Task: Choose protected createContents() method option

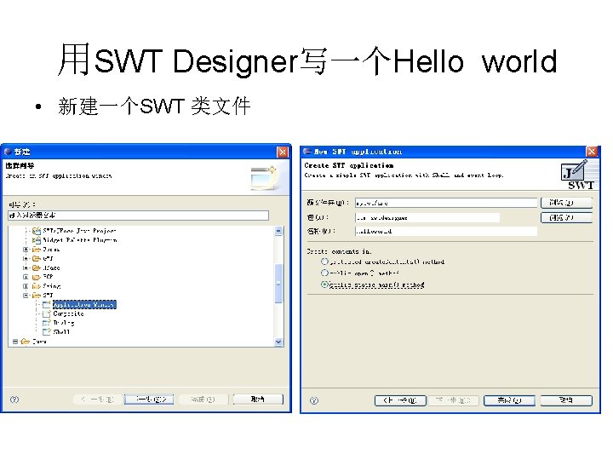Action: point(324,262)
